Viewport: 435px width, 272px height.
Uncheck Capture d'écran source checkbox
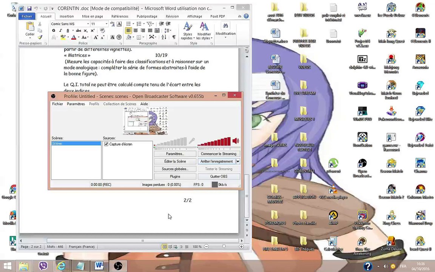coord(106,144)
